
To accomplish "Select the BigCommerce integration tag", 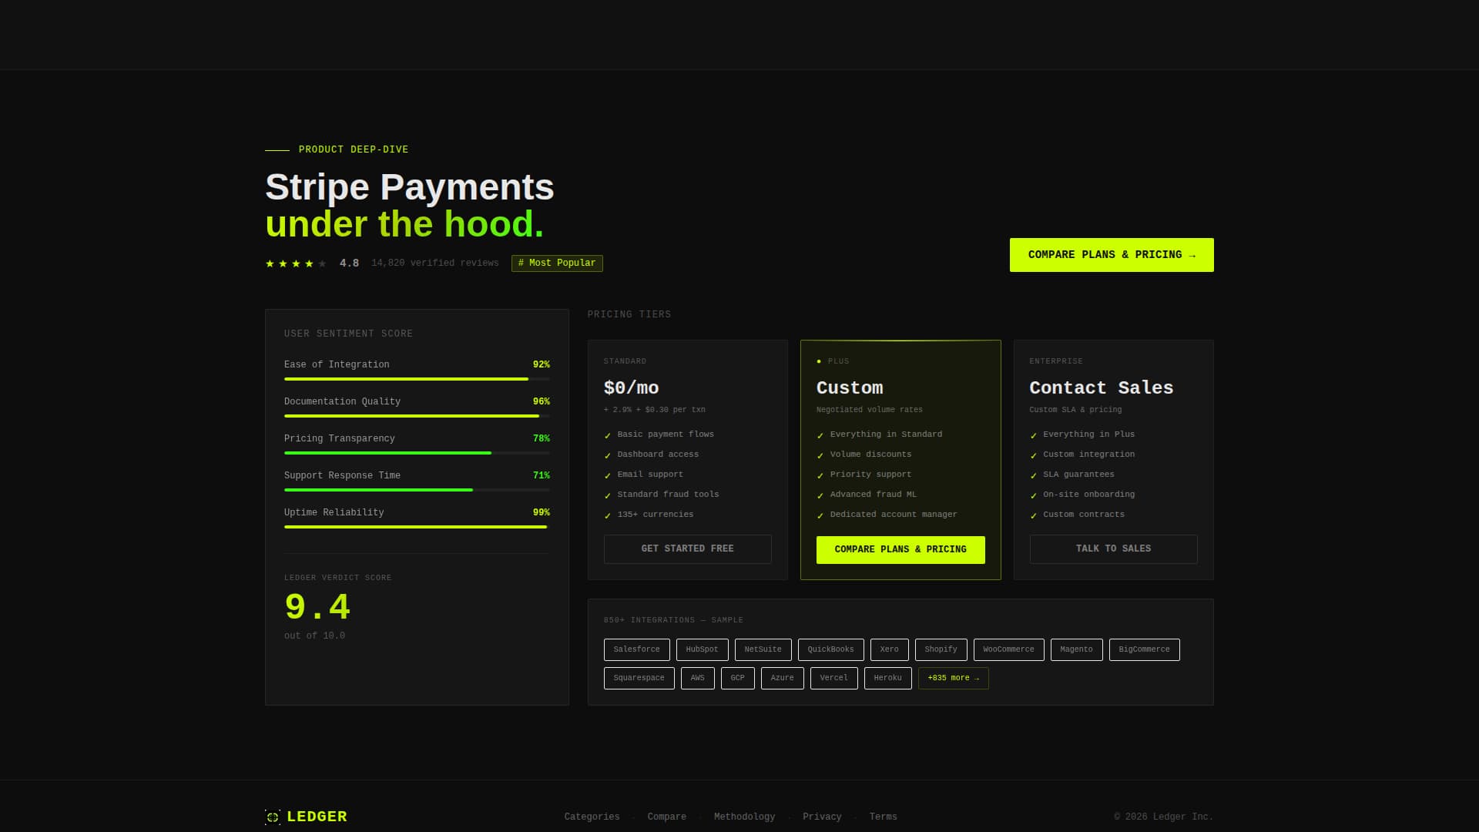I will click(1144, 649).
